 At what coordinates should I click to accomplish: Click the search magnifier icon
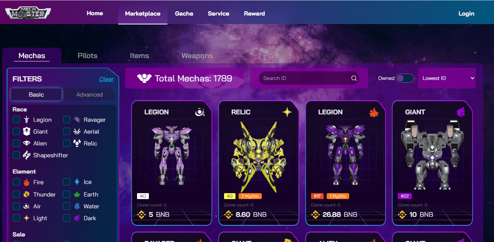354,78
